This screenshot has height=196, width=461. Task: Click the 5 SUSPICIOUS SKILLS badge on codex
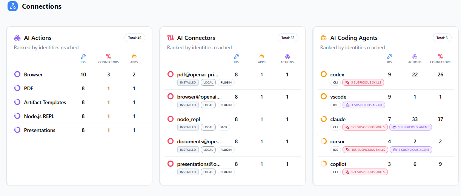coord(363,82)
